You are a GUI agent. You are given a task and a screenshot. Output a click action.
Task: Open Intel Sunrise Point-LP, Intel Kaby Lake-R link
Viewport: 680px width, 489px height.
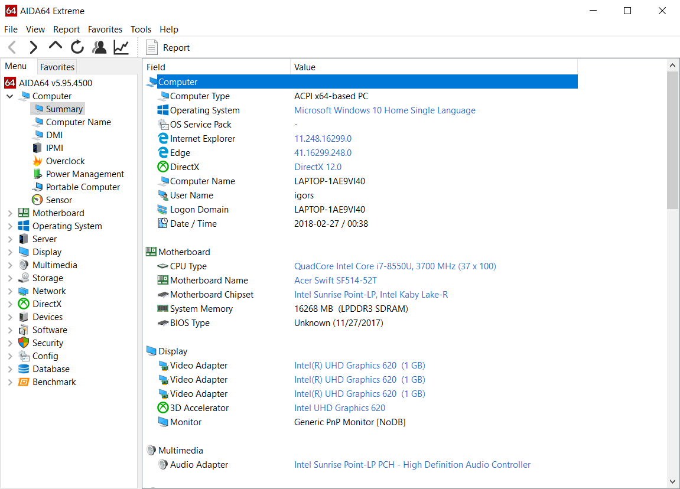tap(371, 295)
